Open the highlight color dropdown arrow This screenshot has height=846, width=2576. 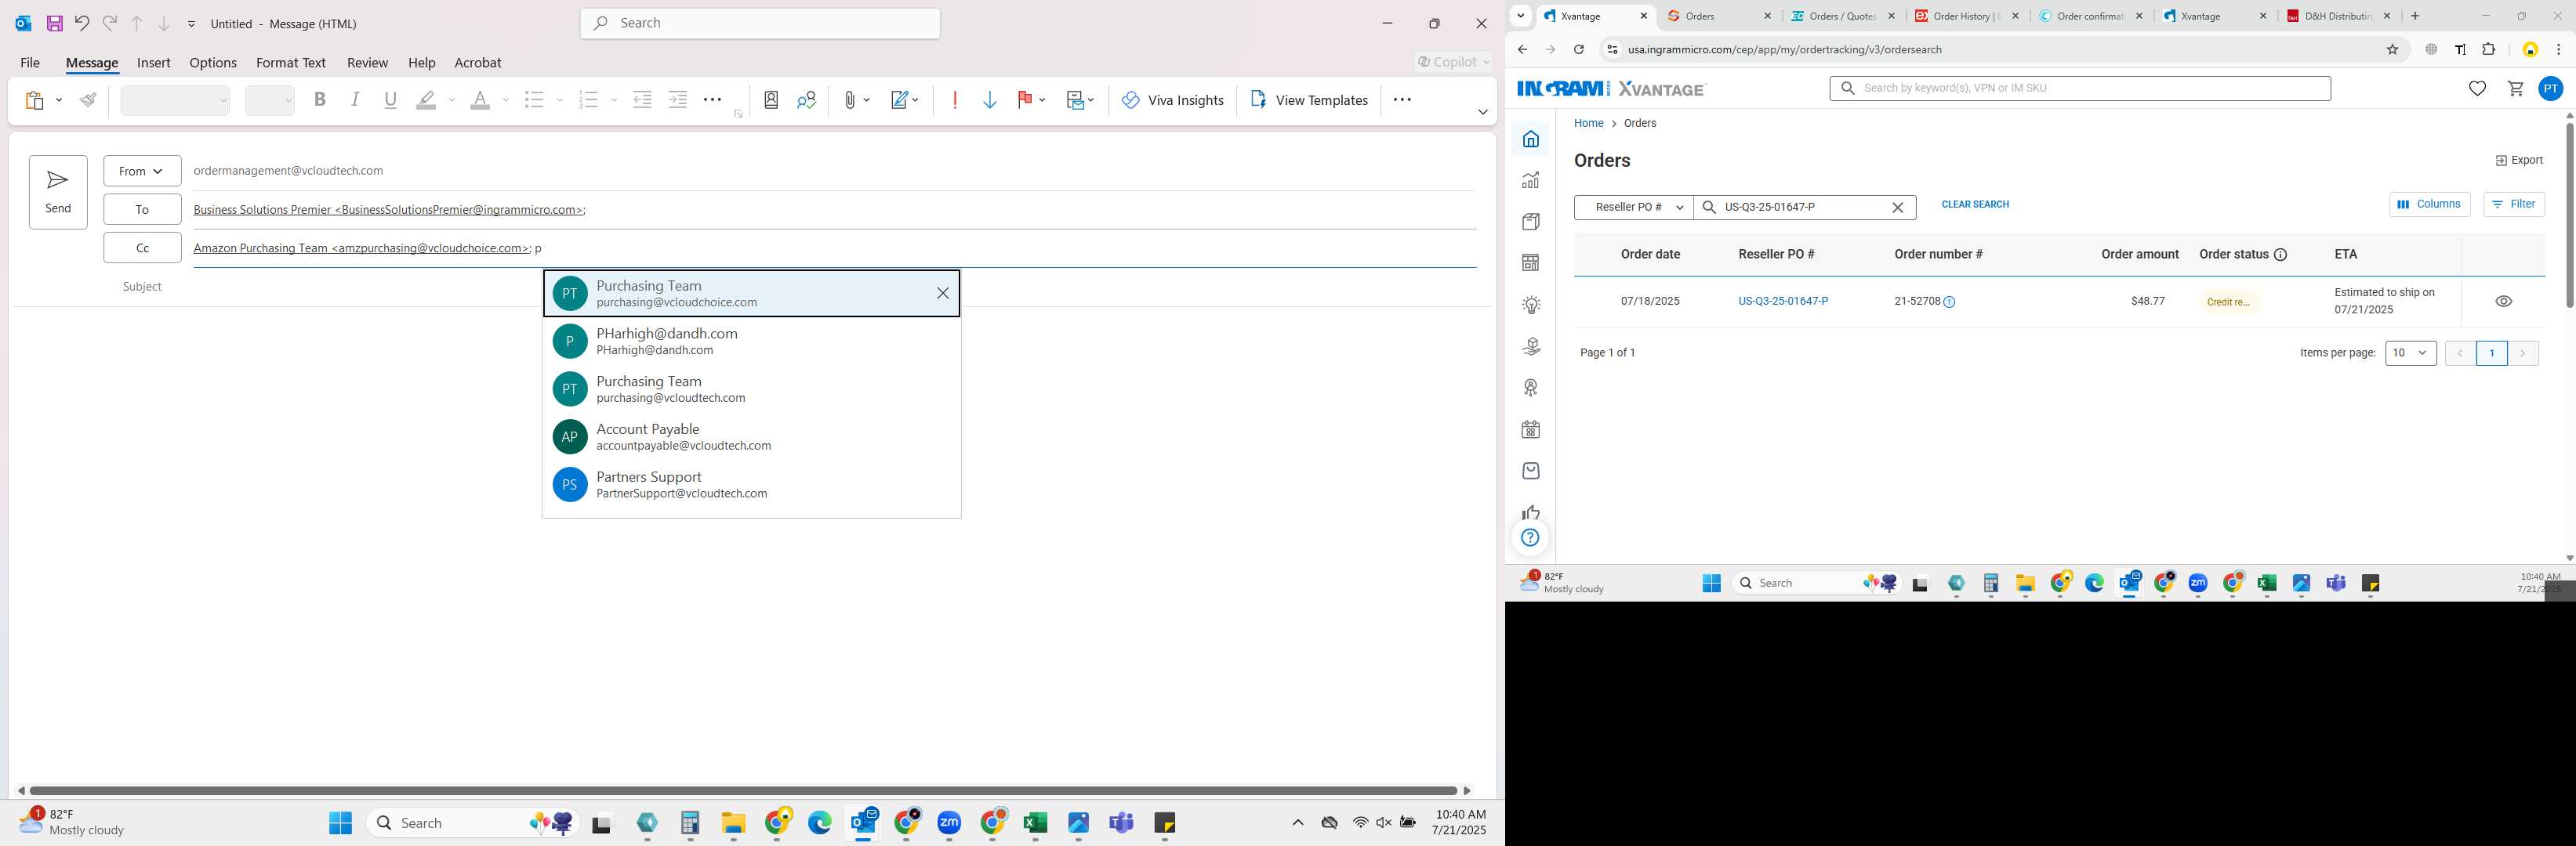pos(452,100)
